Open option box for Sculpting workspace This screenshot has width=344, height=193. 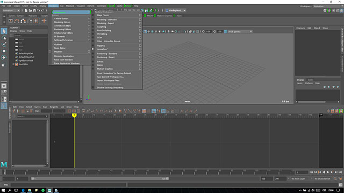point(140,27)
